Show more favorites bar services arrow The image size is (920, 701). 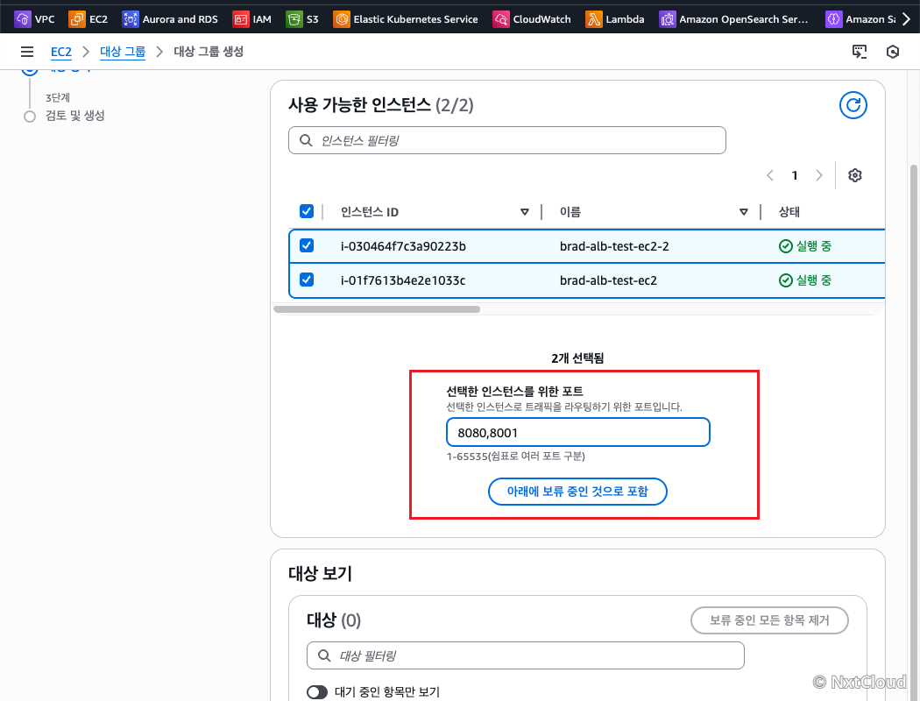(x=907, y=19)
